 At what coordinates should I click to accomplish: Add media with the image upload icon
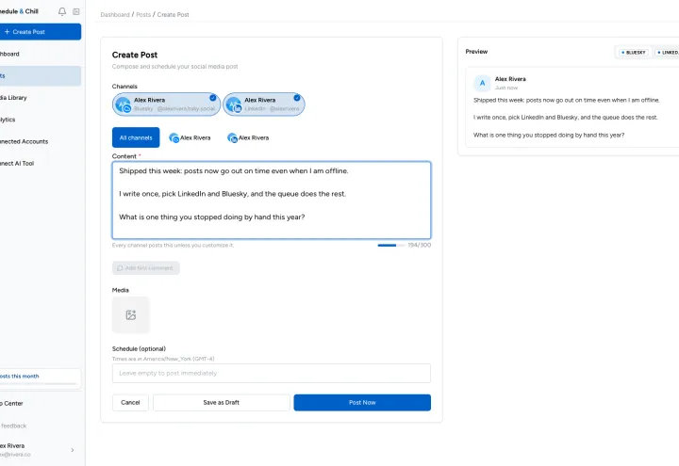(x=131, y=314)
